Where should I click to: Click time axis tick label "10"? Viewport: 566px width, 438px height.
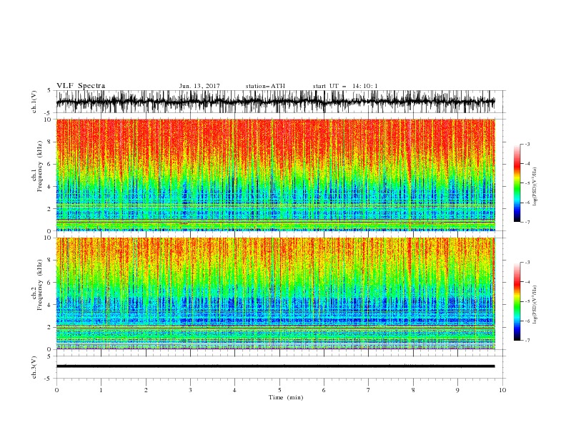(x=502, y=390)
